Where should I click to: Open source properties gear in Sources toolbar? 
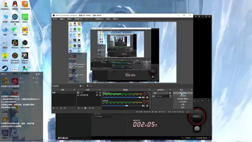pyautogui.click(x=85, y=108)
